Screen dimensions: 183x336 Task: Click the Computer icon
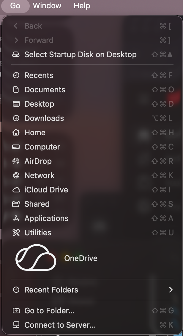[x=16, y=147]
